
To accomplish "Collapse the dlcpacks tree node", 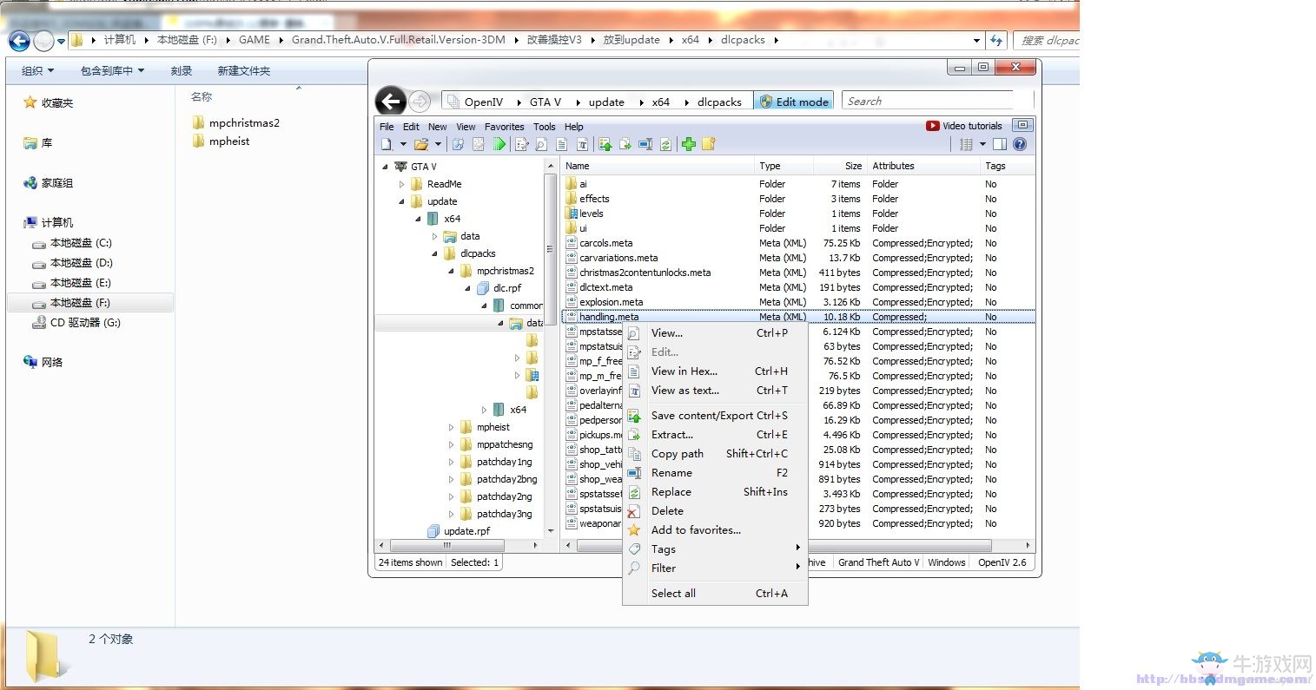I will click(x=435, y=253).
